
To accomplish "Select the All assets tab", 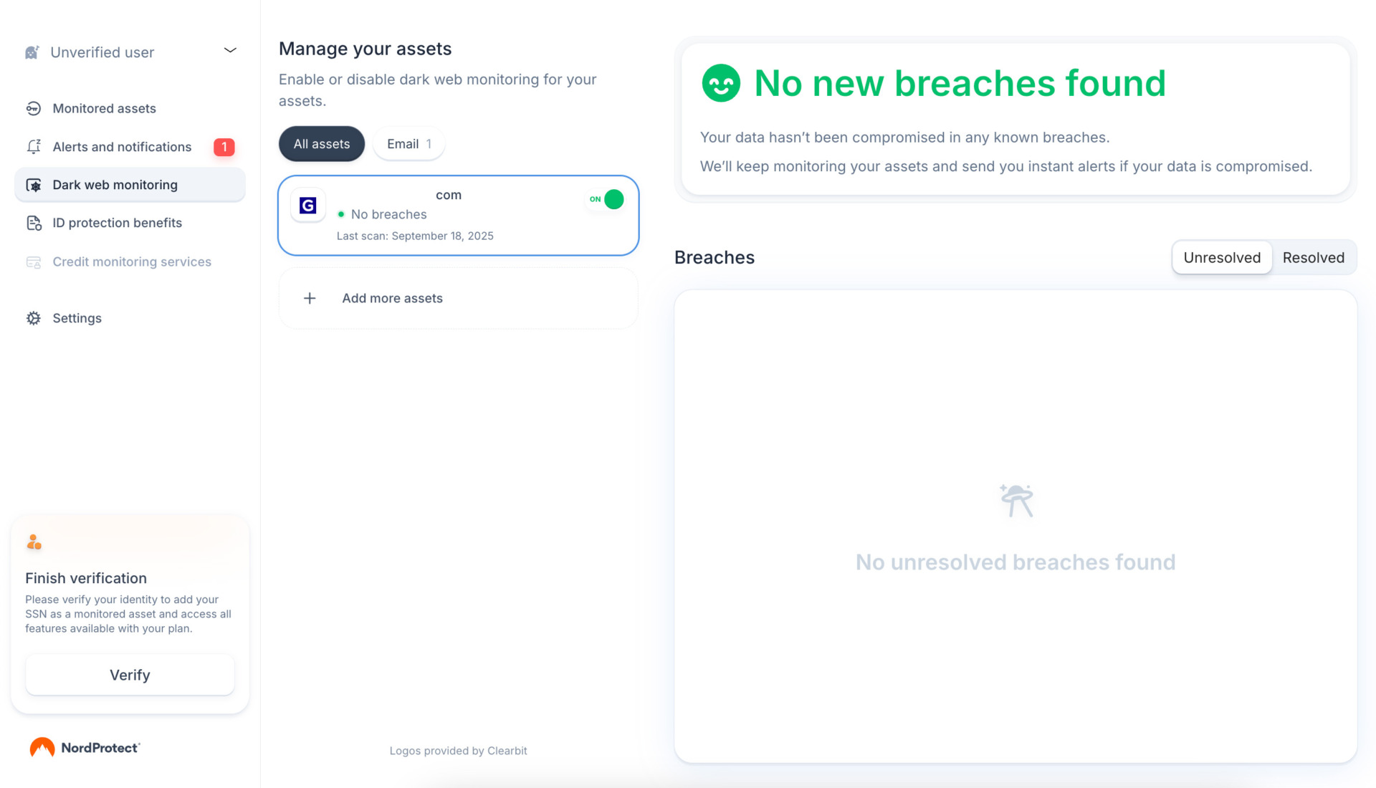I will tap(321, 143).
